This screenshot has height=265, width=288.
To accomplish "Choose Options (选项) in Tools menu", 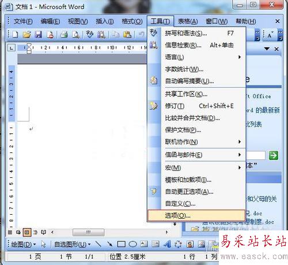I will [196, 215].
